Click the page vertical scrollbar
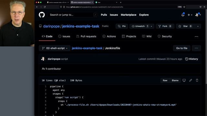Viewport: 207px width, 116px height. [x=206, y=47]
